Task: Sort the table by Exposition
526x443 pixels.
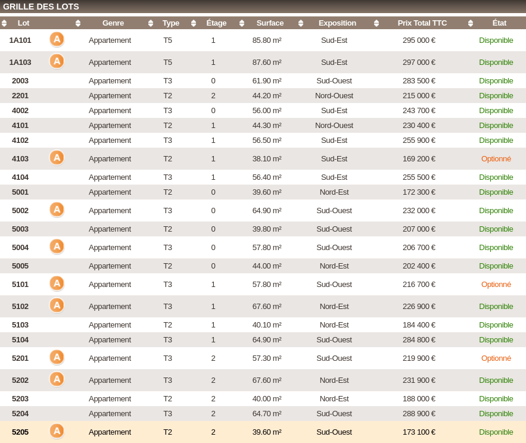Action: pyautogui.click(x=337, y=23)
